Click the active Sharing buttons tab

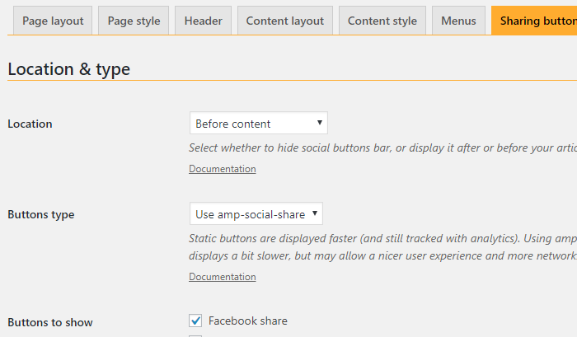pyautogui.click(x=534, y=21)
